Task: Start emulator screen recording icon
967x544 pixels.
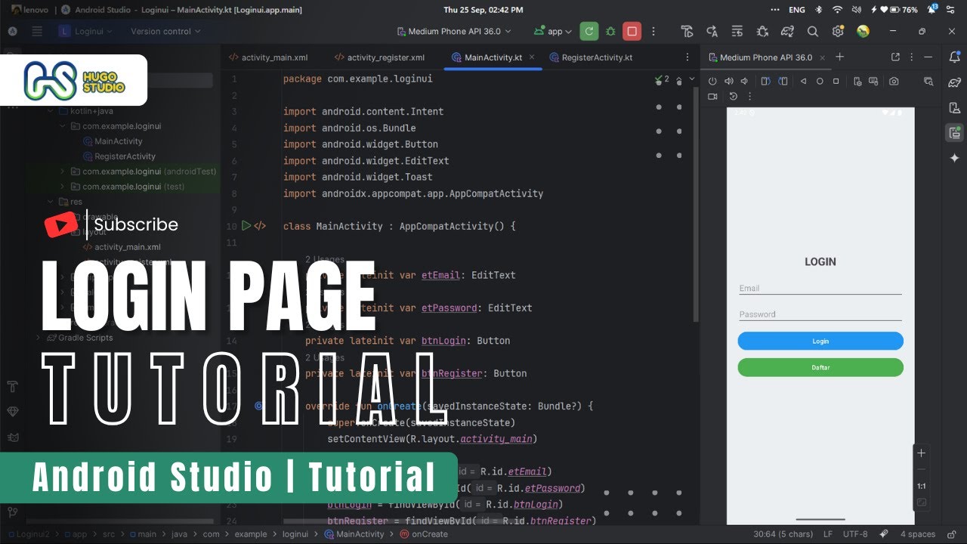Action: click(x=712, y=97)
